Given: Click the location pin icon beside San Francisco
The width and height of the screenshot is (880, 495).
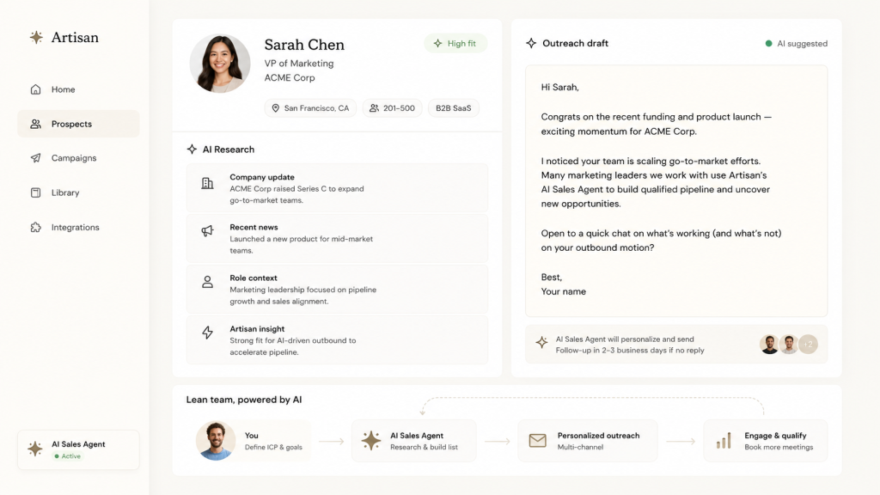Looking at the screenshot, I should 276,108.
